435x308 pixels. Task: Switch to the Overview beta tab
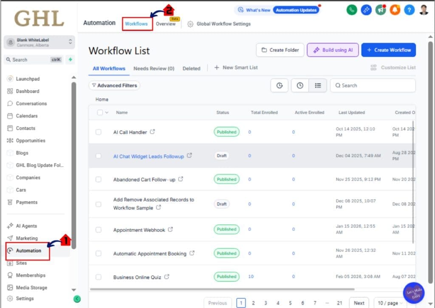[x=166, y=24]
